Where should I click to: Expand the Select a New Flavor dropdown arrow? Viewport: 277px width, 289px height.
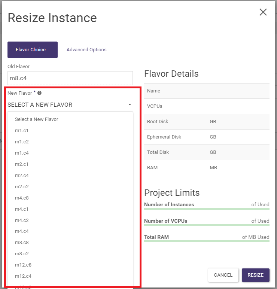point(130,105)
